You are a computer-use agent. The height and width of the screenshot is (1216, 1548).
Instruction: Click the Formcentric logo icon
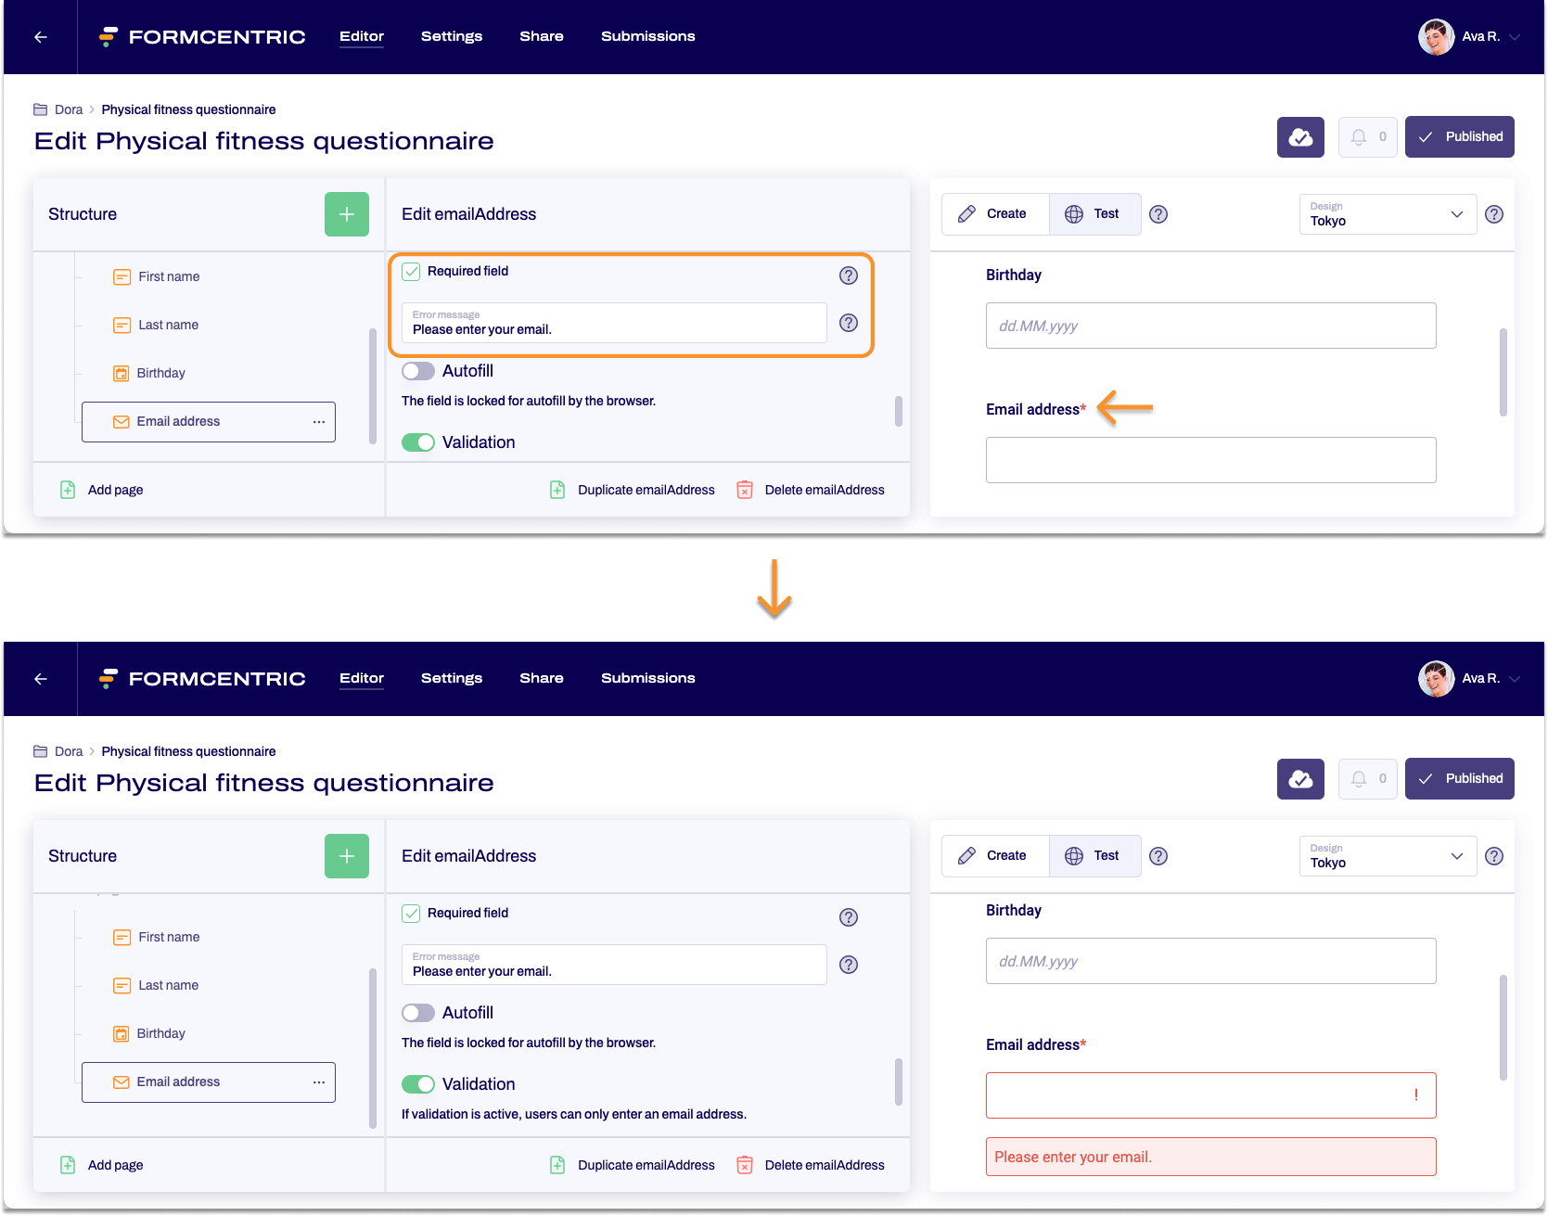[108, 36]
